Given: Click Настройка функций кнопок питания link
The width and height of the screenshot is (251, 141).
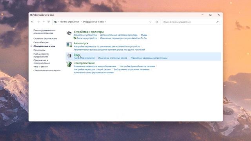Looking at the screenshot, I should (137, 66).
